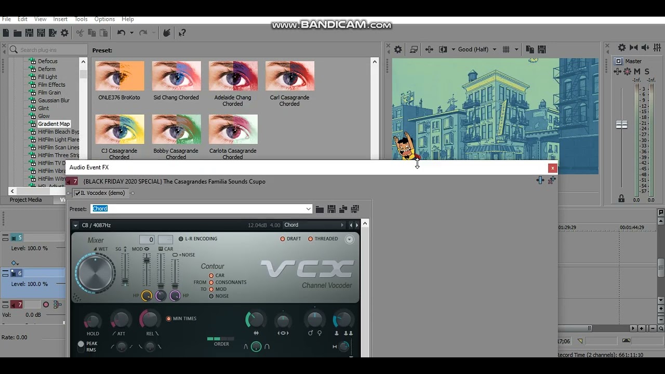The width and height of the screenshot is (665, 374).
Task: Select the Gradient Map plug-in
Action: tap(54, 124)
